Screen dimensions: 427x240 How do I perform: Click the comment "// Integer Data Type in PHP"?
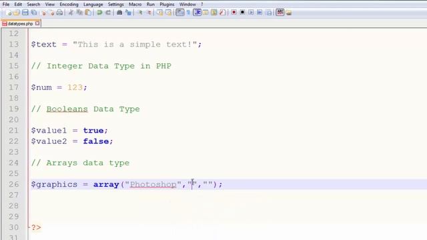pos(101,66)
